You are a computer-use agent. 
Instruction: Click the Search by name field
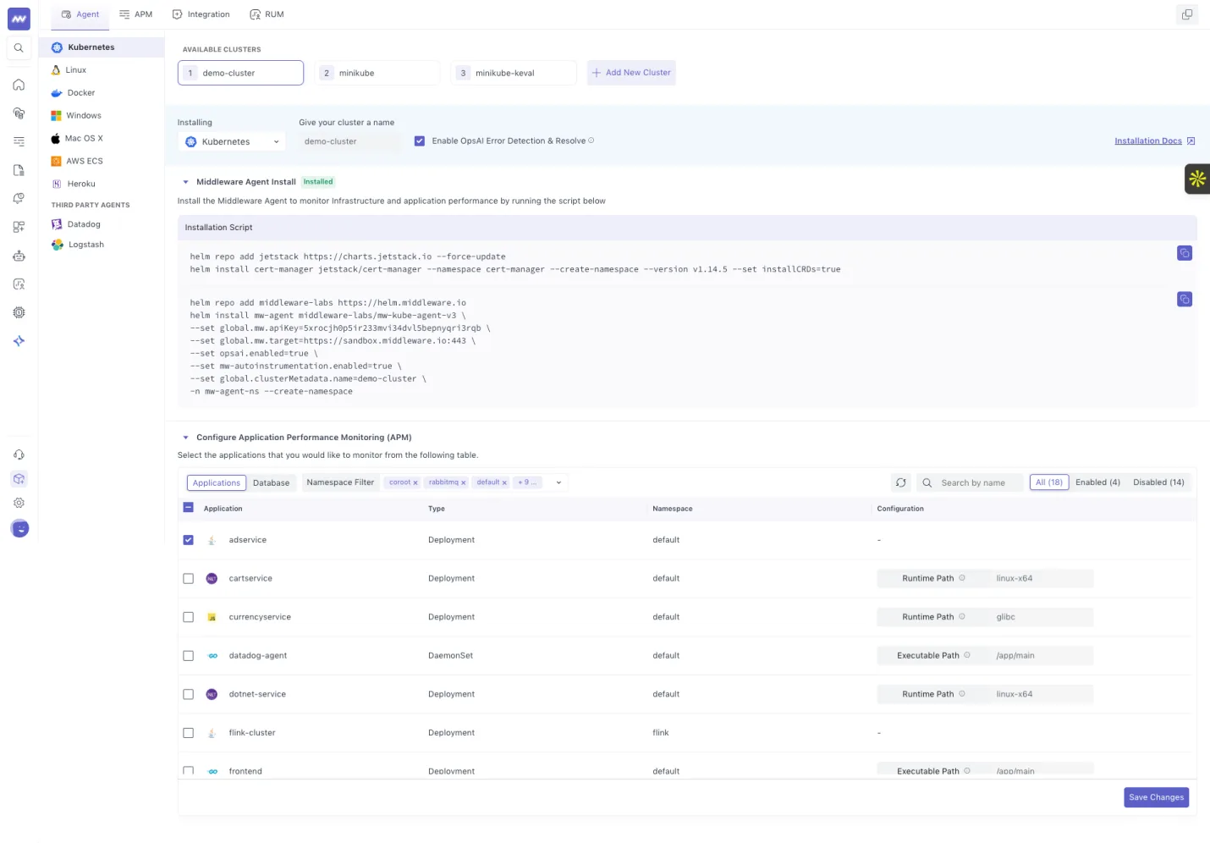pyautogui.click(x=970, y=482)
